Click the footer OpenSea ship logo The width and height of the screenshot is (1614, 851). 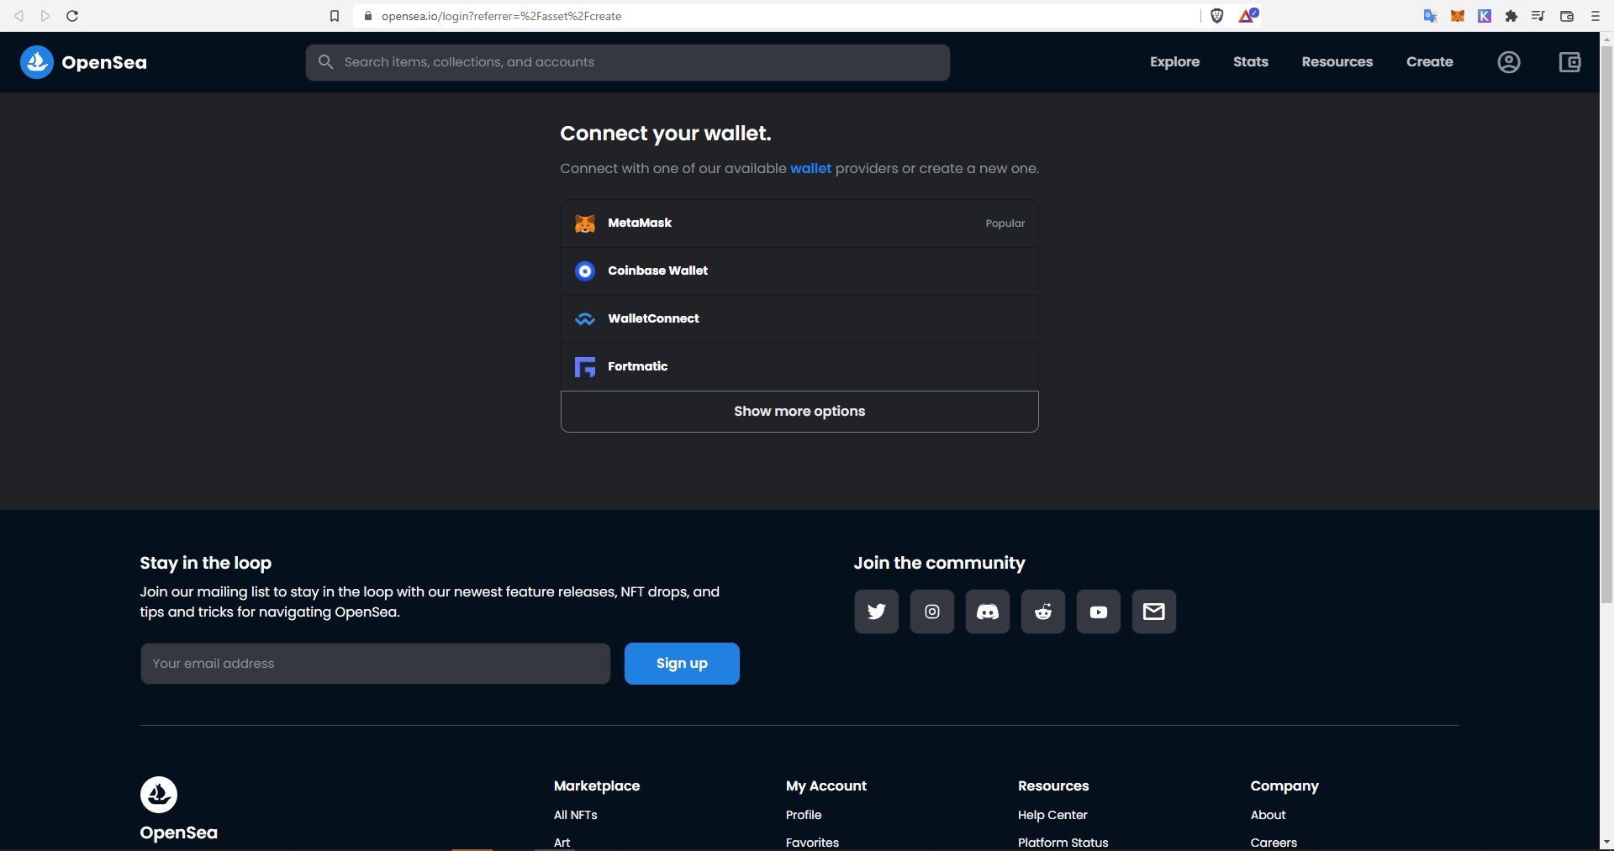click(x=159, y=795)
